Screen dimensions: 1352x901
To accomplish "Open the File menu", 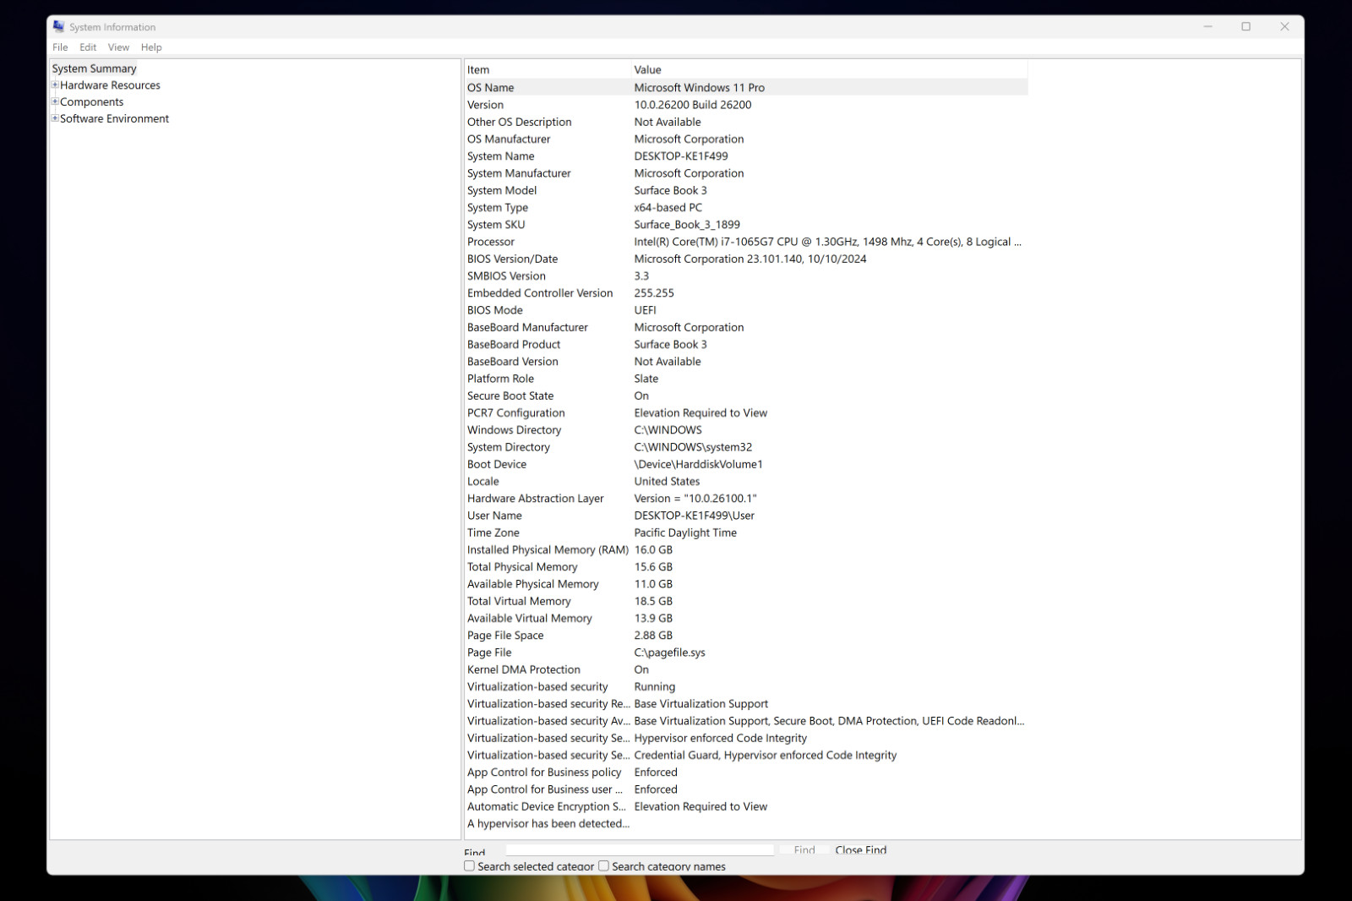I will click(60, 47).
